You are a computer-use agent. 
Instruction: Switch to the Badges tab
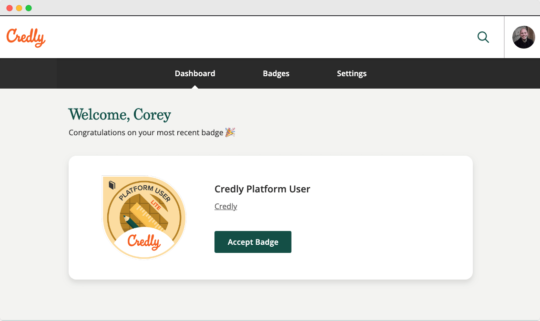pos(276,74)
